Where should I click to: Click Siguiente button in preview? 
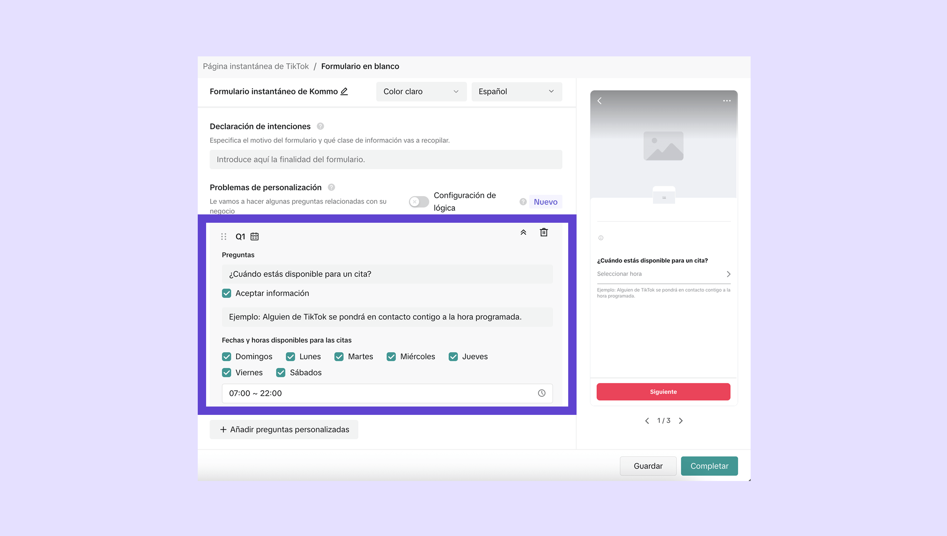(664, 392)
